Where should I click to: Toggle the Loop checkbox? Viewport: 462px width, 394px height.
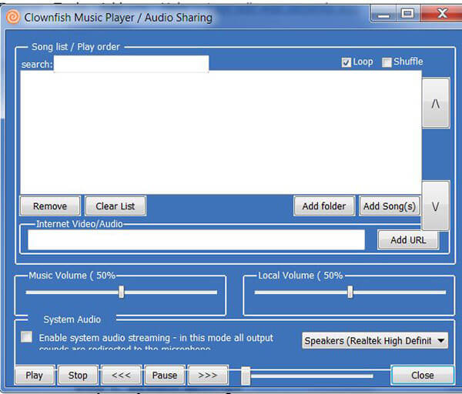coord(346,62)
